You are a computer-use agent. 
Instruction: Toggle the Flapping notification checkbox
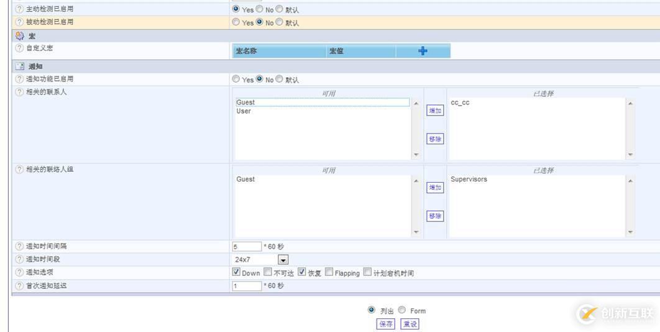329,272
